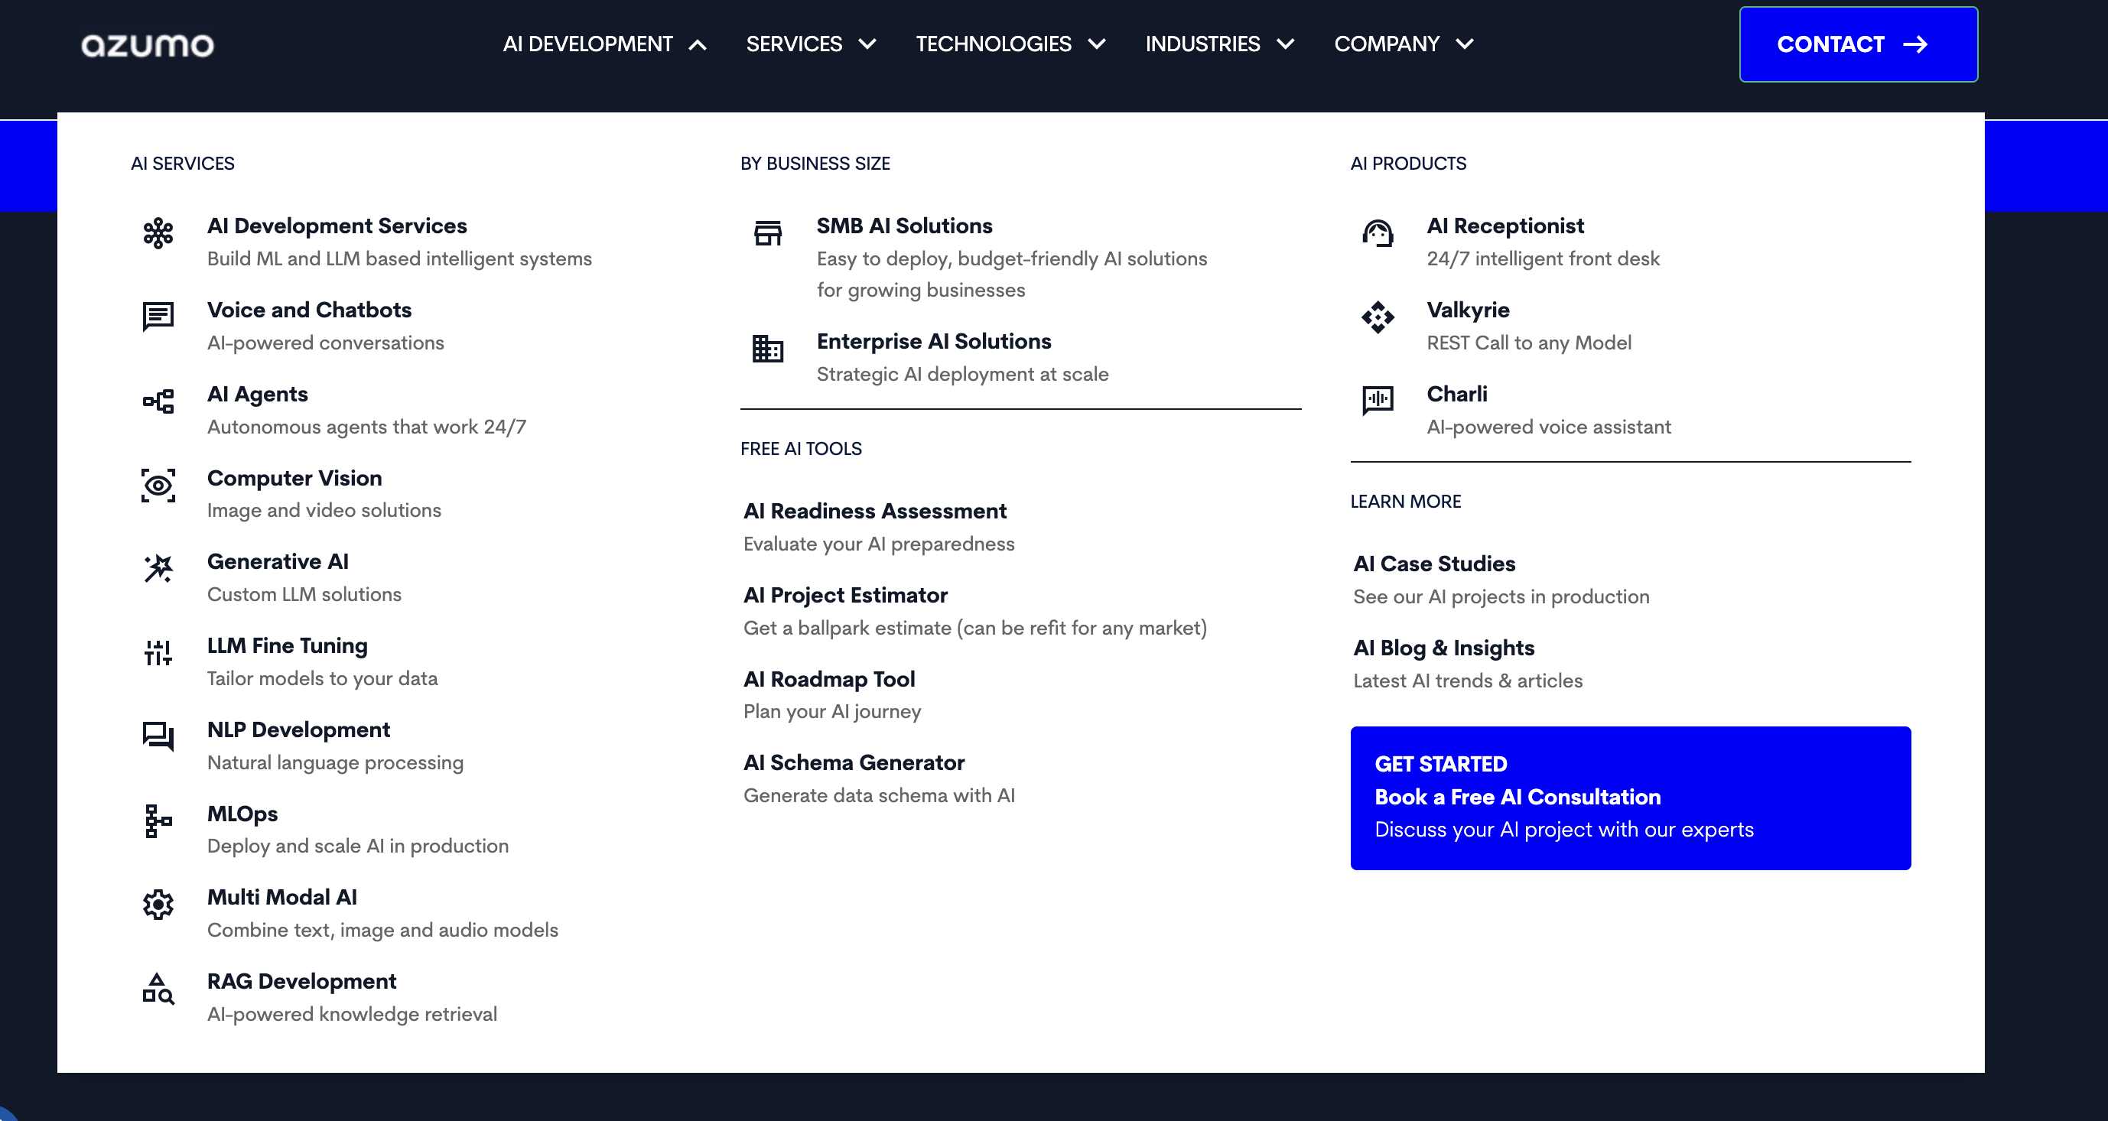Viewport: 2108px width, 1121px height.
Task: Click 'Combine text, image and audio models' text
Action: point(382,931)
